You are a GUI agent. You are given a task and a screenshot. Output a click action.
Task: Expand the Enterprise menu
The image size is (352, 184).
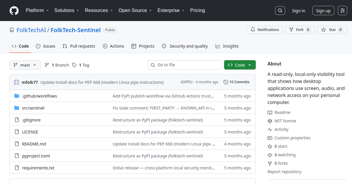coord(171,11)
